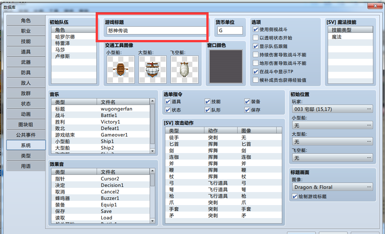Image resolution: width=385 pixels, height=234 pixels.
Task: Select the small boat (小型船) vehicle image
Action: (120, 70)
